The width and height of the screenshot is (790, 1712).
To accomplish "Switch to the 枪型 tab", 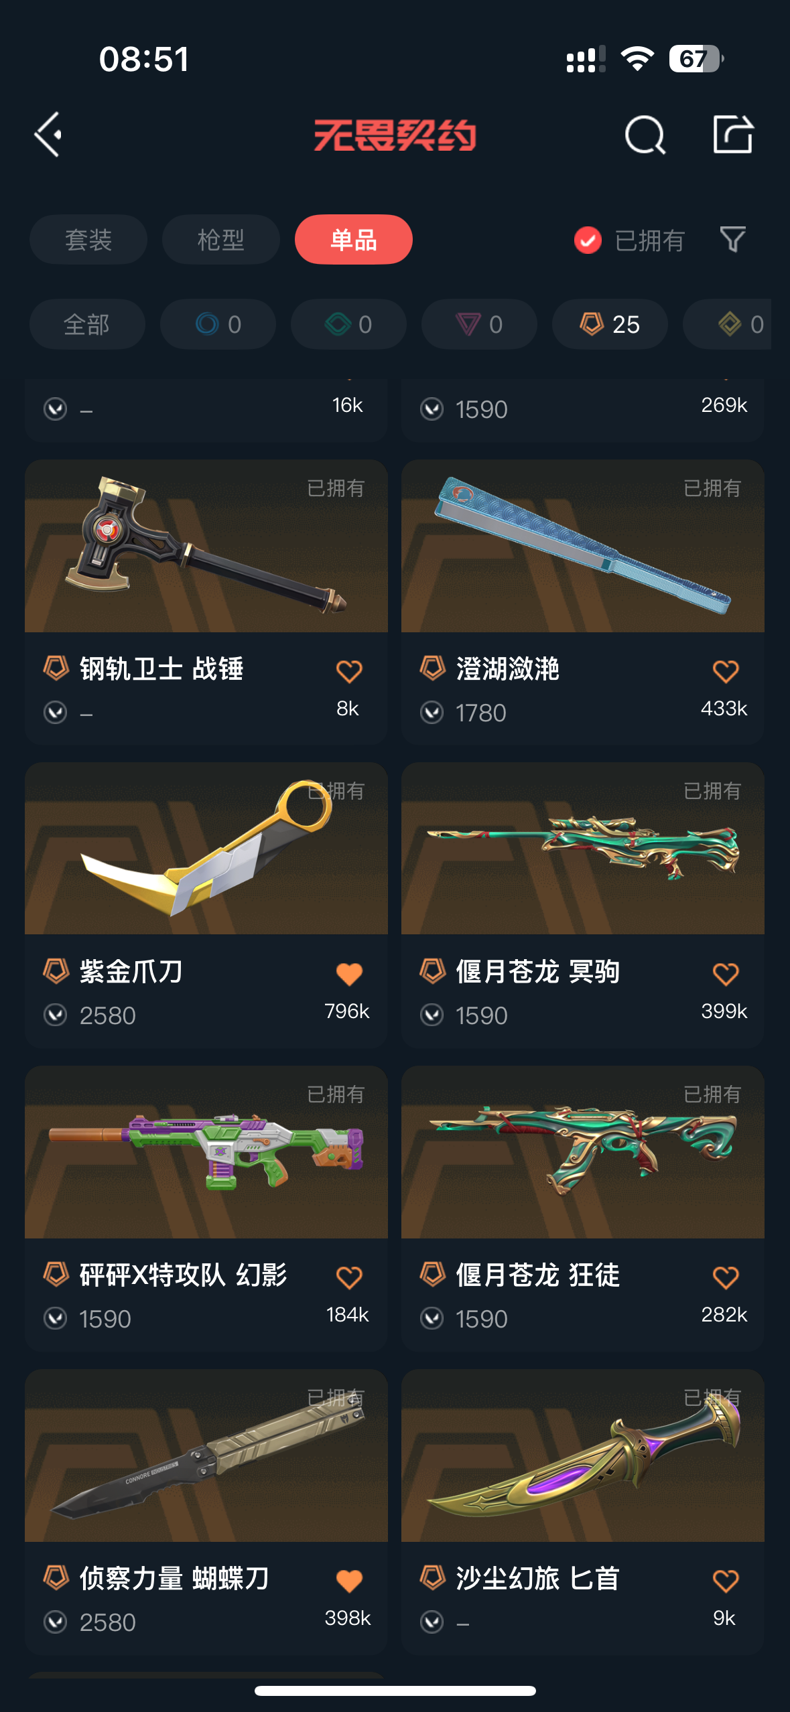I will [x=221, y=239].
